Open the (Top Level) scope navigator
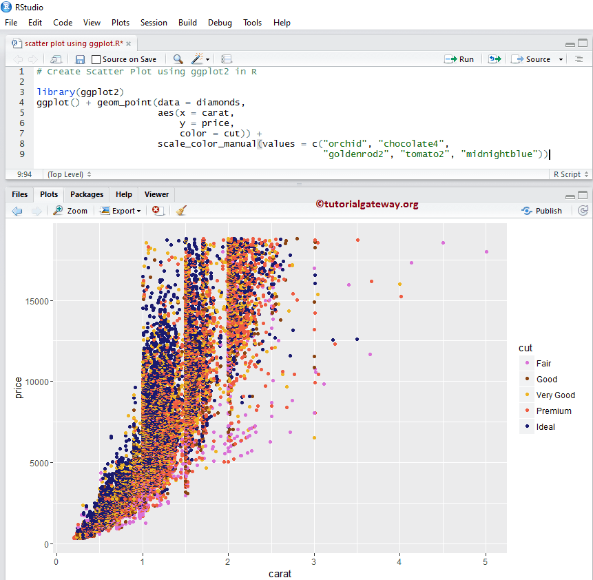This screenshot has height=580, width=593. tap(69, 174)
